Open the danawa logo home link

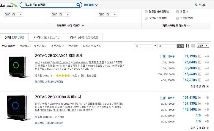8,5
